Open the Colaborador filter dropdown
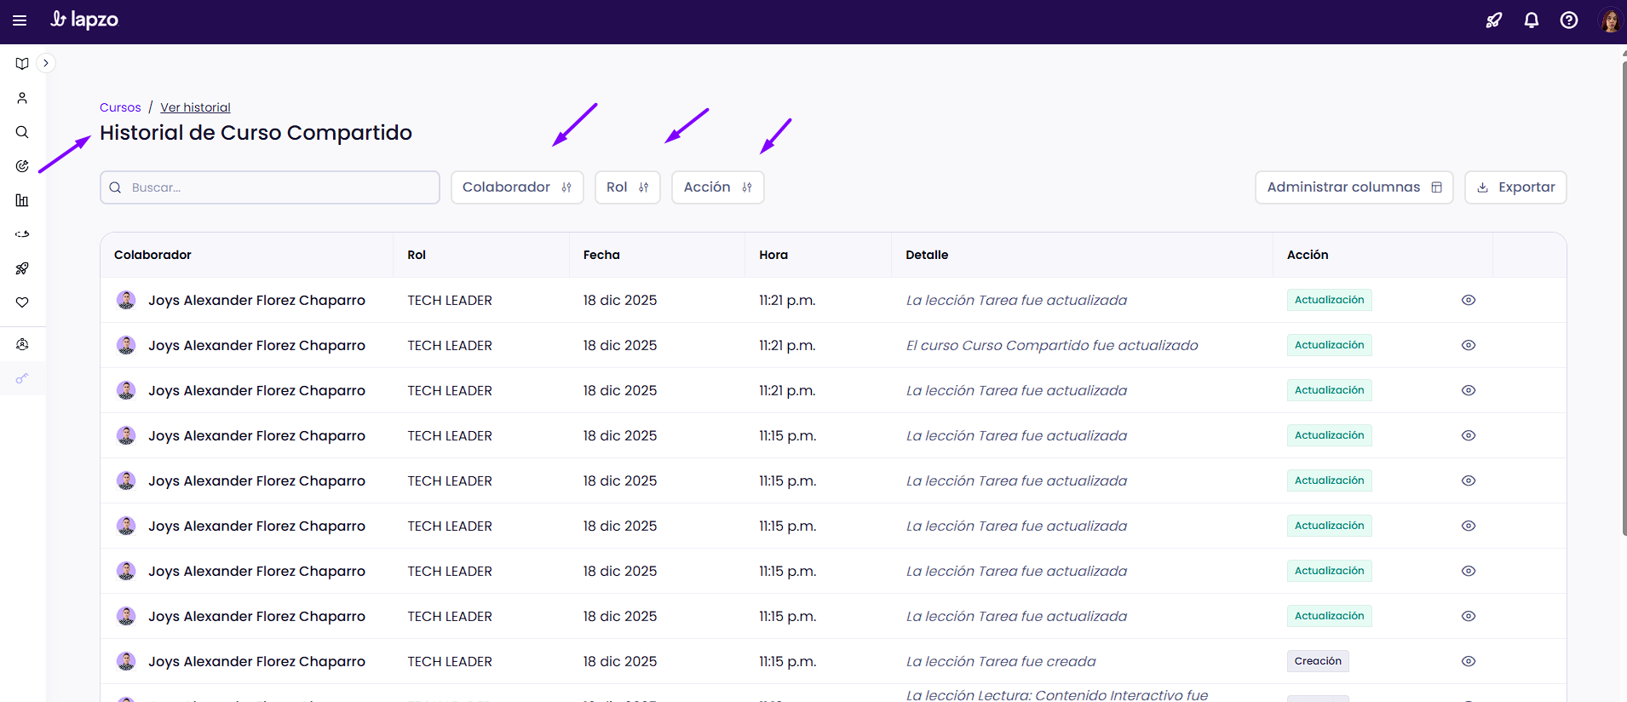The height and width of the screenshot is (702, 1627). pos(516,187)
